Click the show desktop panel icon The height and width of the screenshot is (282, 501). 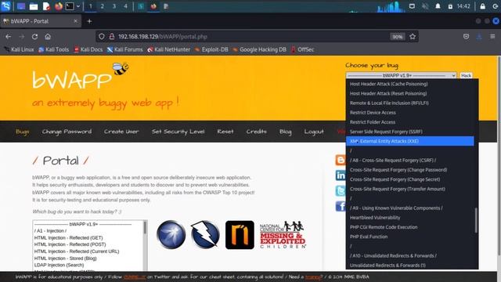[x=21, y=6]
